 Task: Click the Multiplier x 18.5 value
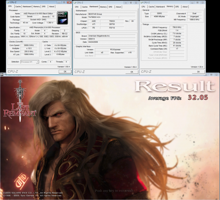29,48
